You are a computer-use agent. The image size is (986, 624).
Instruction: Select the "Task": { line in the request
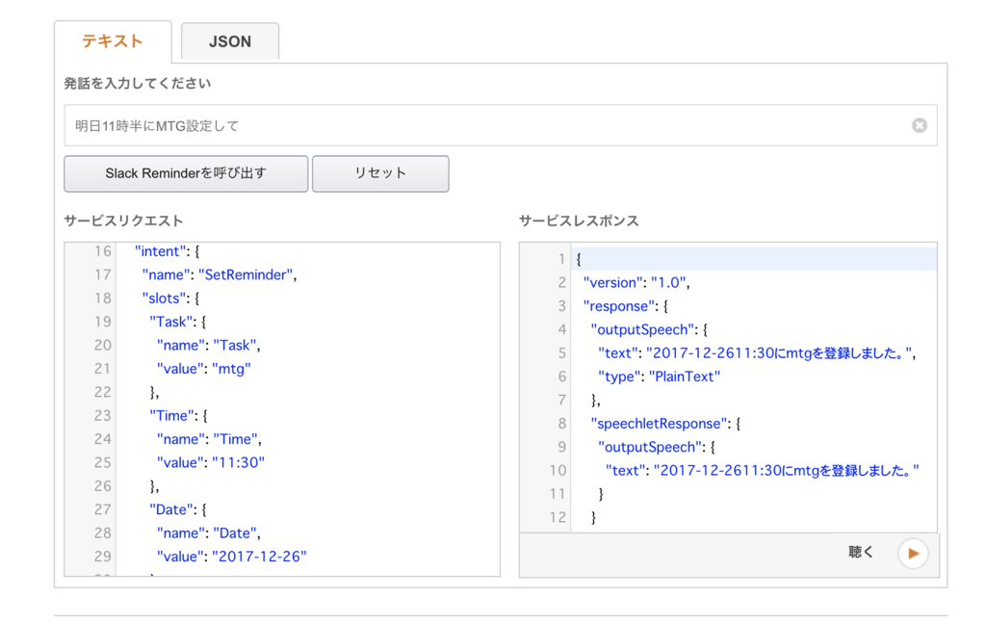coord(177,322)
